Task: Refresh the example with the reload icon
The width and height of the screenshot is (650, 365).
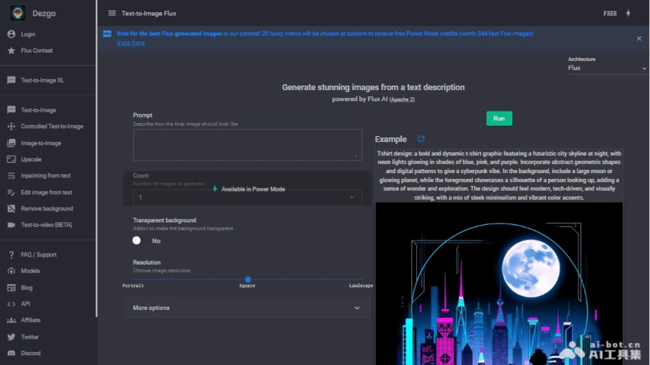Action: [421, 139]
